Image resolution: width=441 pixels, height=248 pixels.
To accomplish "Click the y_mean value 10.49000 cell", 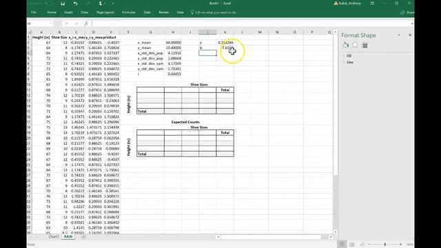I will click(173, 48).
